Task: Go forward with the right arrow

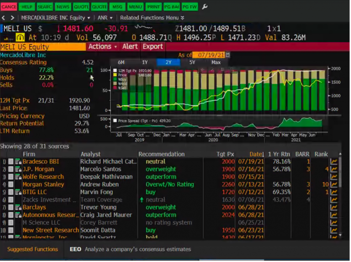Action: [12, 18]
